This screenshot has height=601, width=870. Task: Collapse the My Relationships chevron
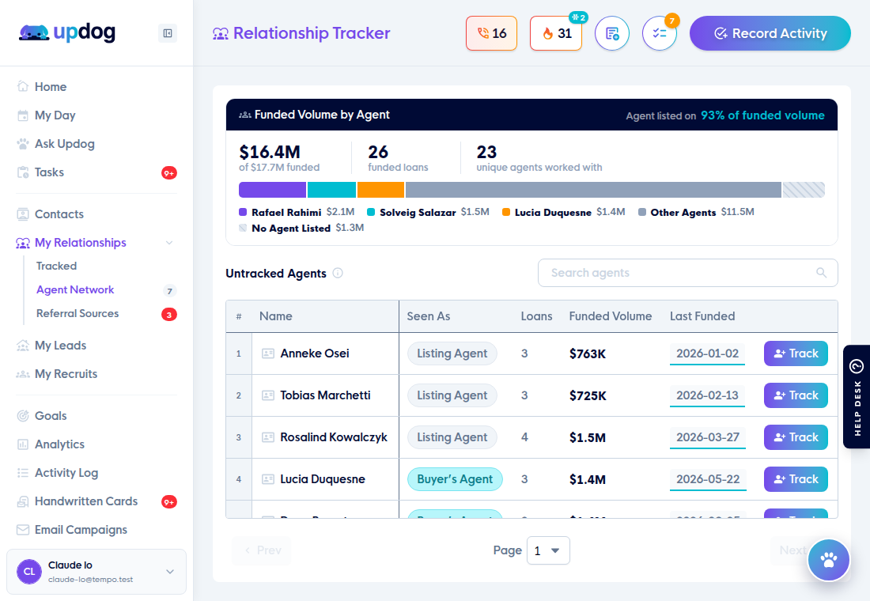[169, 243]
